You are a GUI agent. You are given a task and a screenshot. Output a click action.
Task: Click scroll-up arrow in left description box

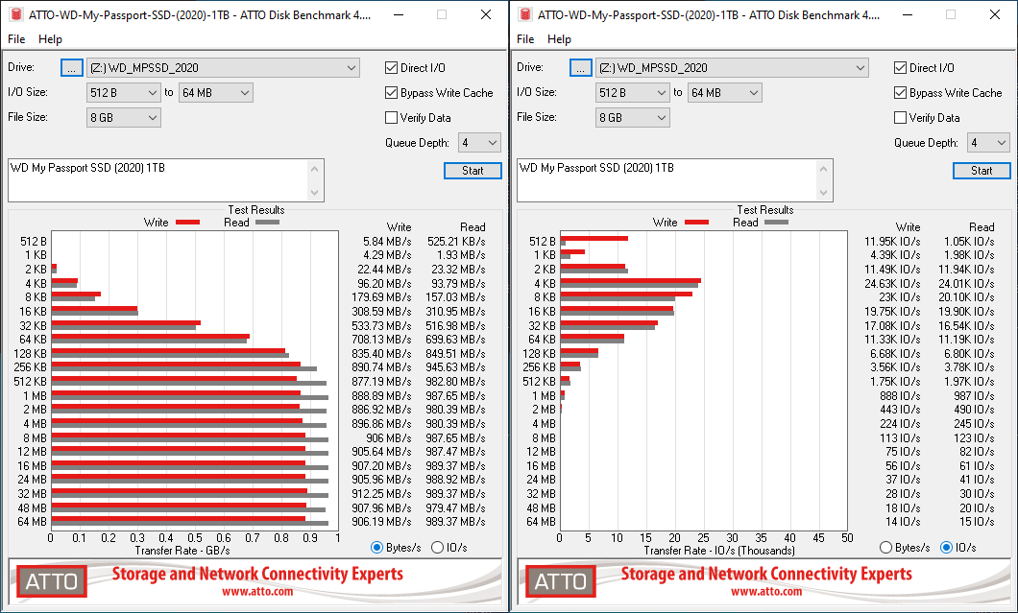pyautogui.click(x=316, y=168)
